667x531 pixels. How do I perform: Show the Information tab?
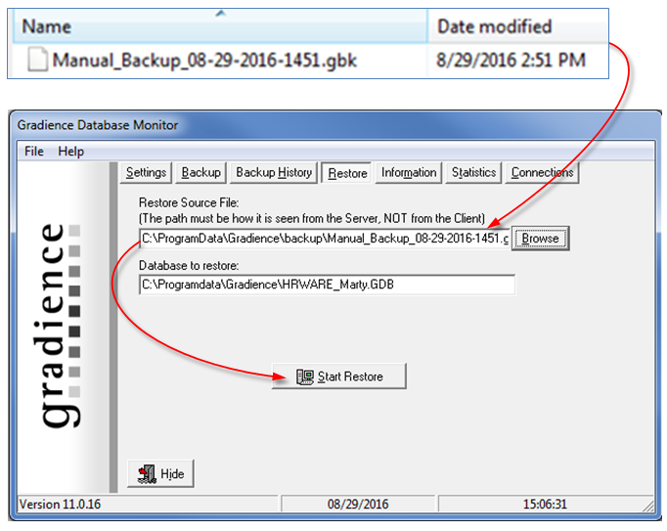pyautogui.click(x=409, y=173)
